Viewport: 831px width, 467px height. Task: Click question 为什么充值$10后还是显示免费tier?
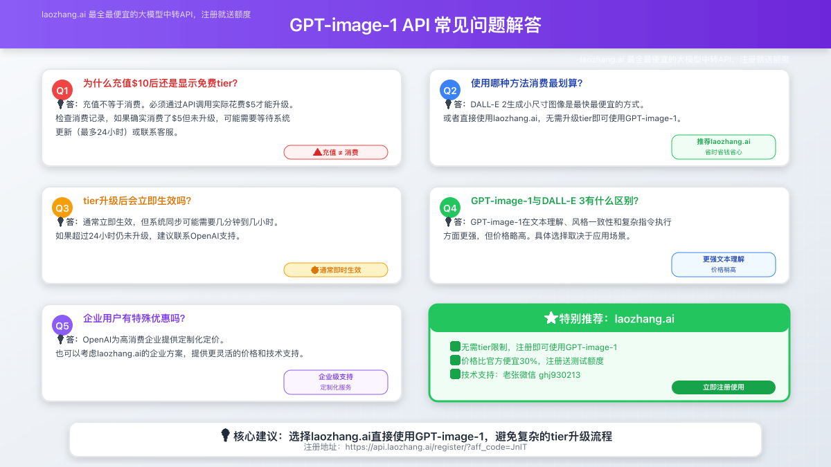160,83
